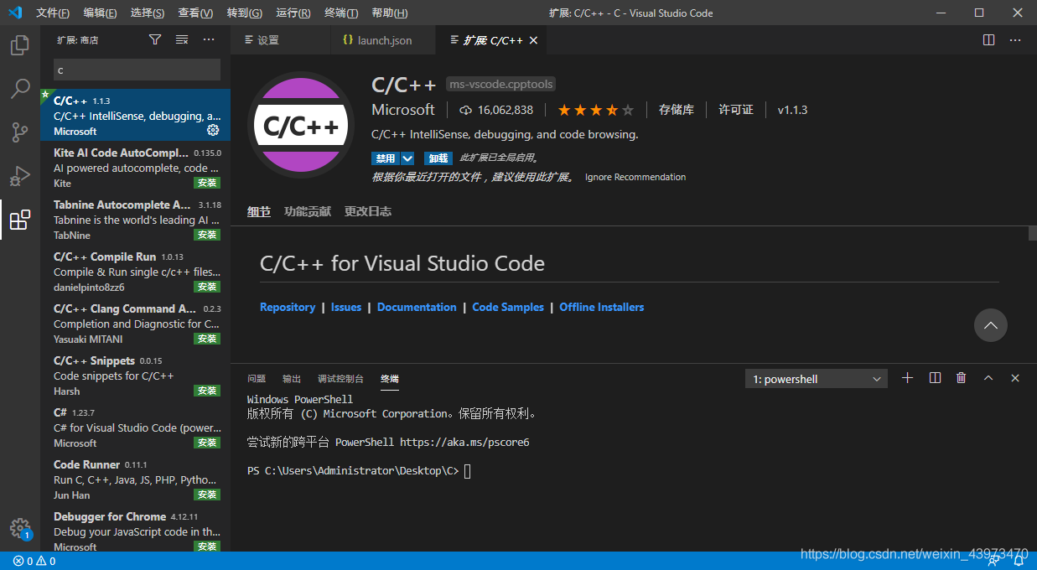Open the 查看(V) menu
The image size is (1037, 570).
click(195, 13)
